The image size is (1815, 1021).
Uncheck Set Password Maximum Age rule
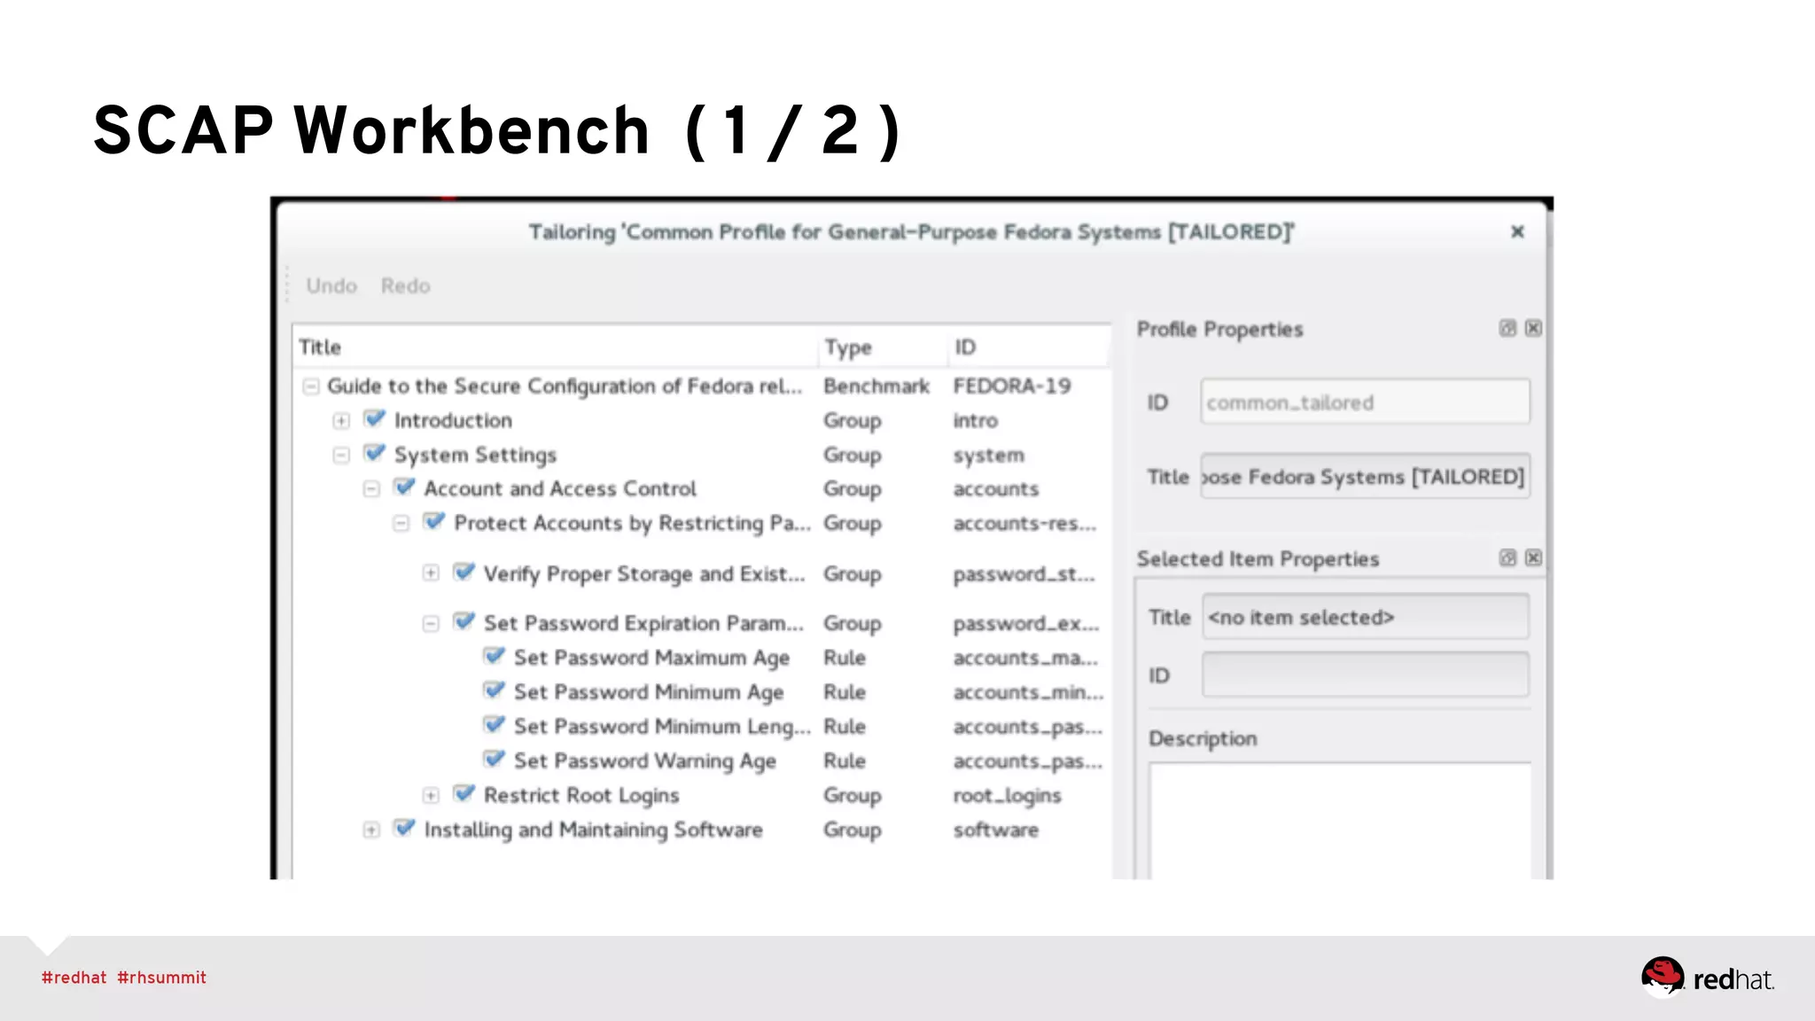coord(495,657)
